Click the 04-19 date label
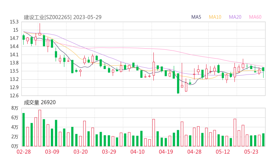 pos(166,152)
